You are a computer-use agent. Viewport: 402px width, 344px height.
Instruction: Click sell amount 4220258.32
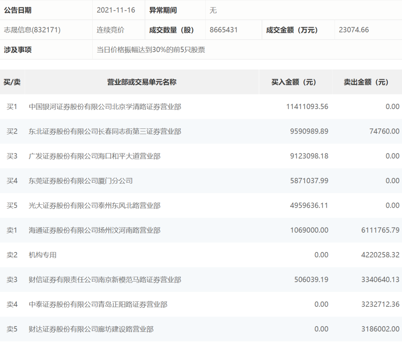[x=380, y=255]
